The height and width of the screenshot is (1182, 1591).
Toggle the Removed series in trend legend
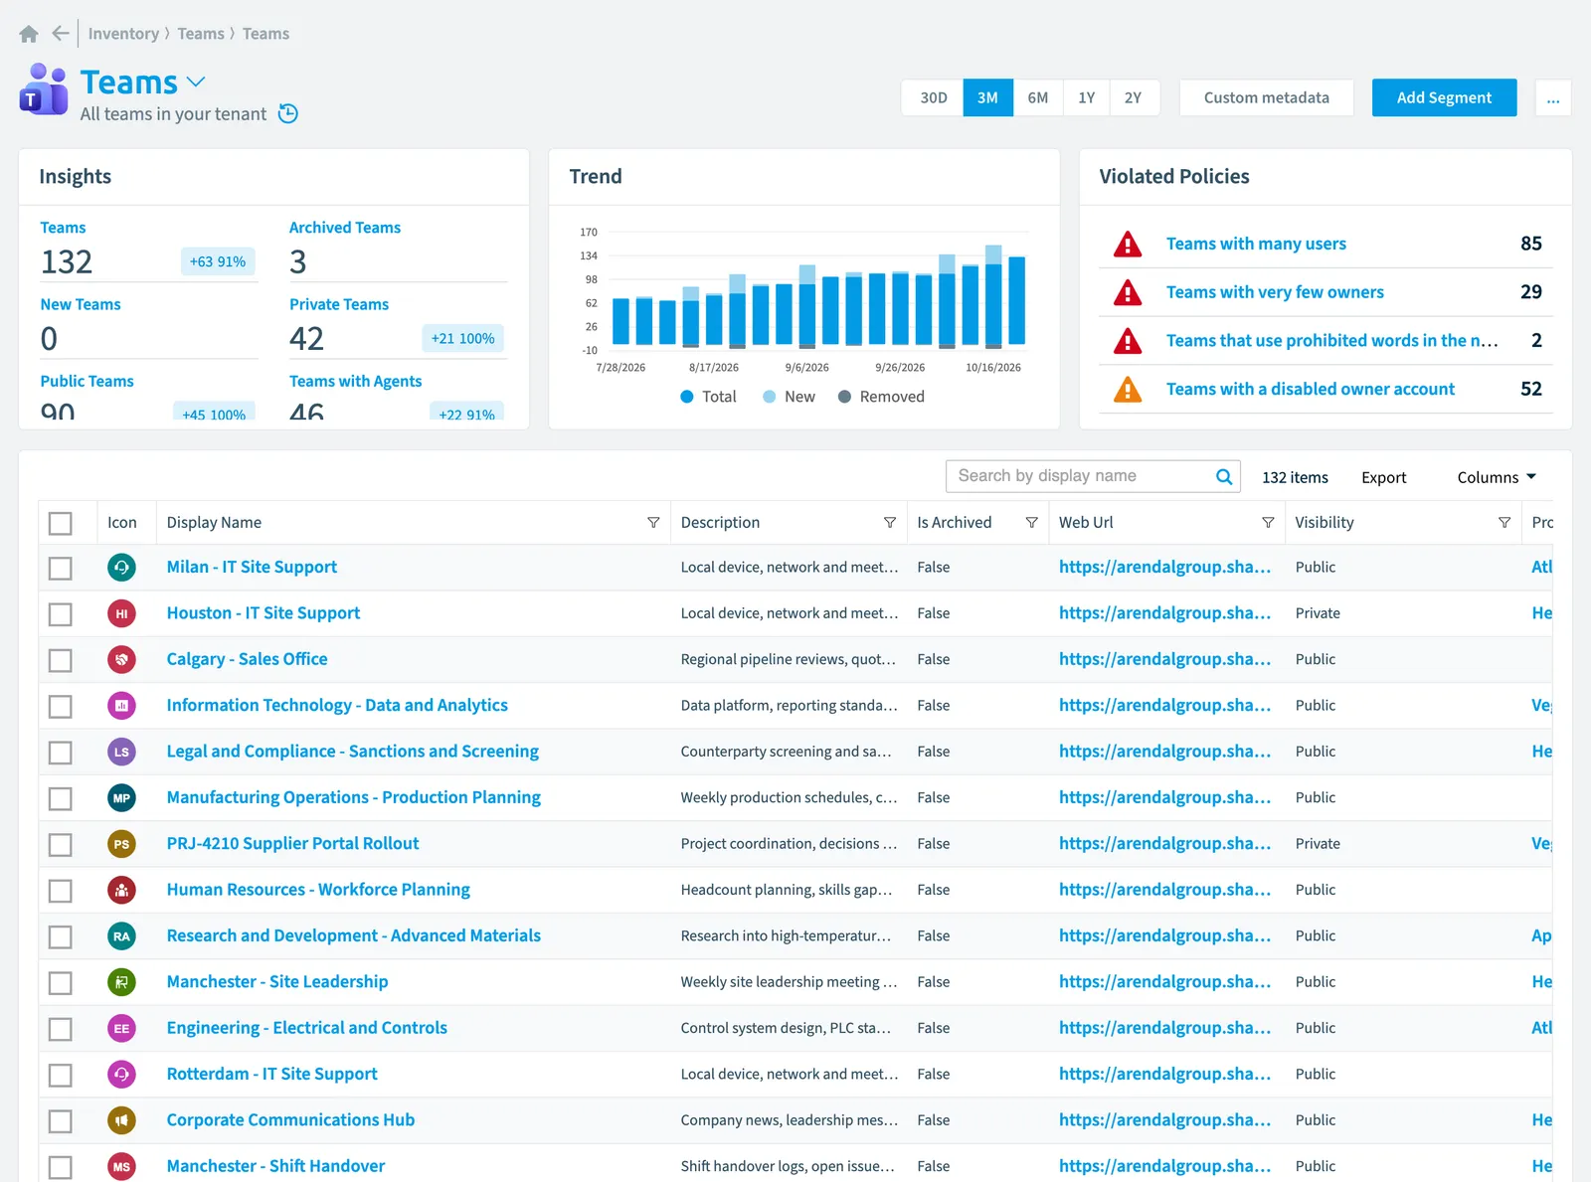881,397
